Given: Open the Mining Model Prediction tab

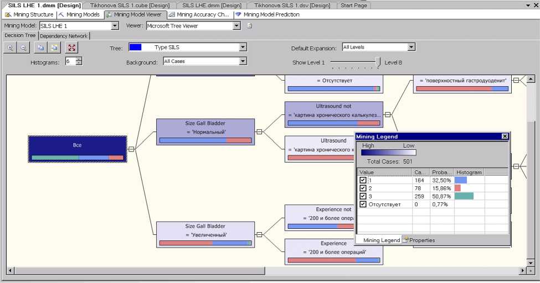Looking at the screenshot, I should 268,14.
